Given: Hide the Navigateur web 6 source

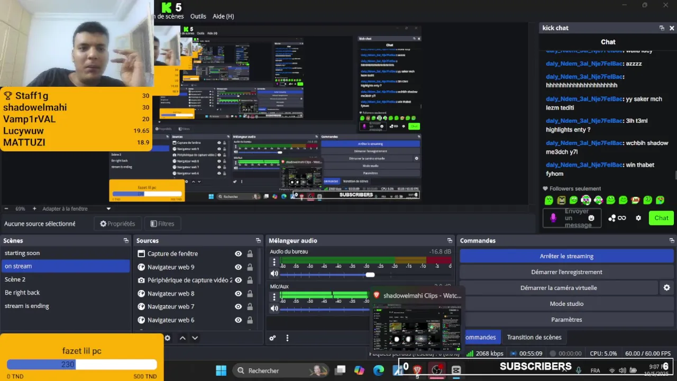Looking at the screenshot, I should [239, 320].
